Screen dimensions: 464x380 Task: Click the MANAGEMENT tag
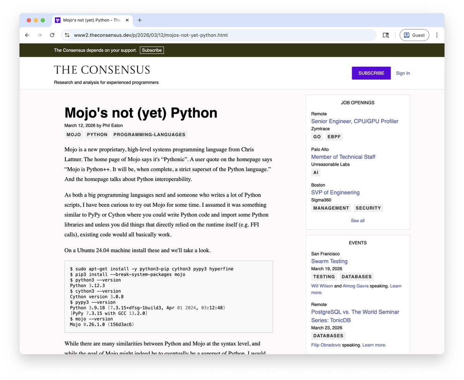point(331,208)
